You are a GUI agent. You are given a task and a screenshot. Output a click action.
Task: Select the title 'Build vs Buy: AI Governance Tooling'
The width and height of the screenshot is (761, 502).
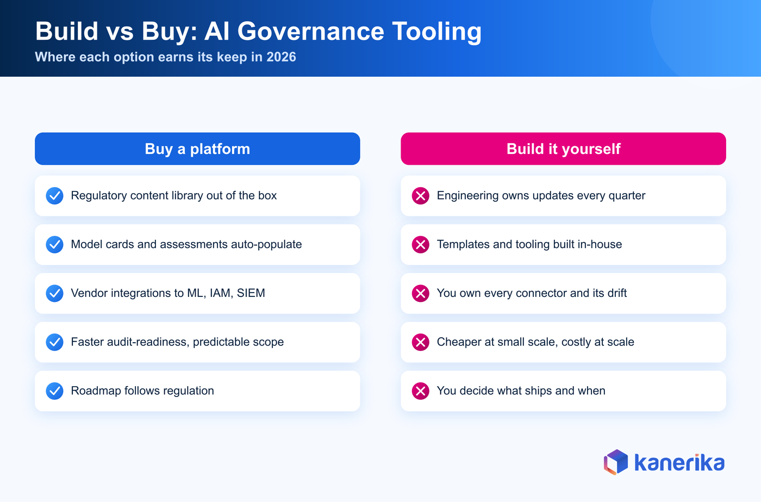click(x=258, y=31)
